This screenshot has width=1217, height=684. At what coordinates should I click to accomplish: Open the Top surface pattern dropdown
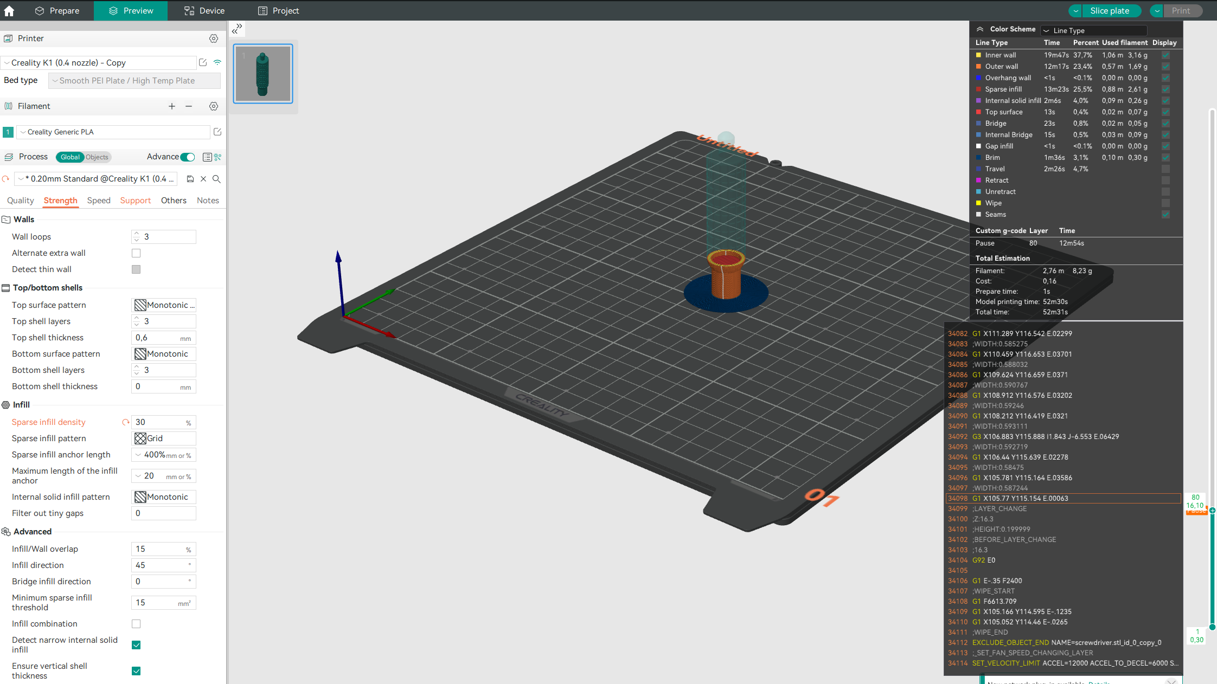(x=164, y=305)
